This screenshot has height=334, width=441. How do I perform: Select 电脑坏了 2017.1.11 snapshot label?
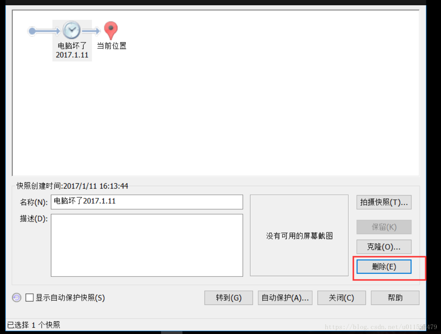(x=72, y=50)
